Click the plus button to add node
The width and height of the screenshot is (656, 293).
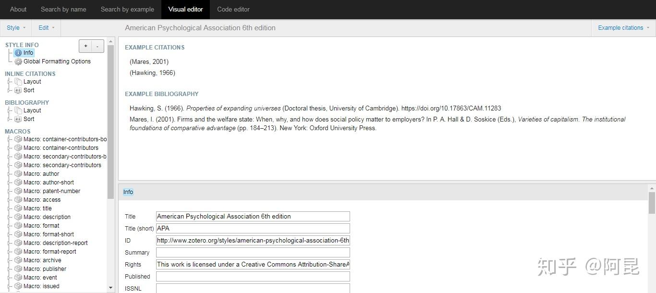click(x=85, y=46)
